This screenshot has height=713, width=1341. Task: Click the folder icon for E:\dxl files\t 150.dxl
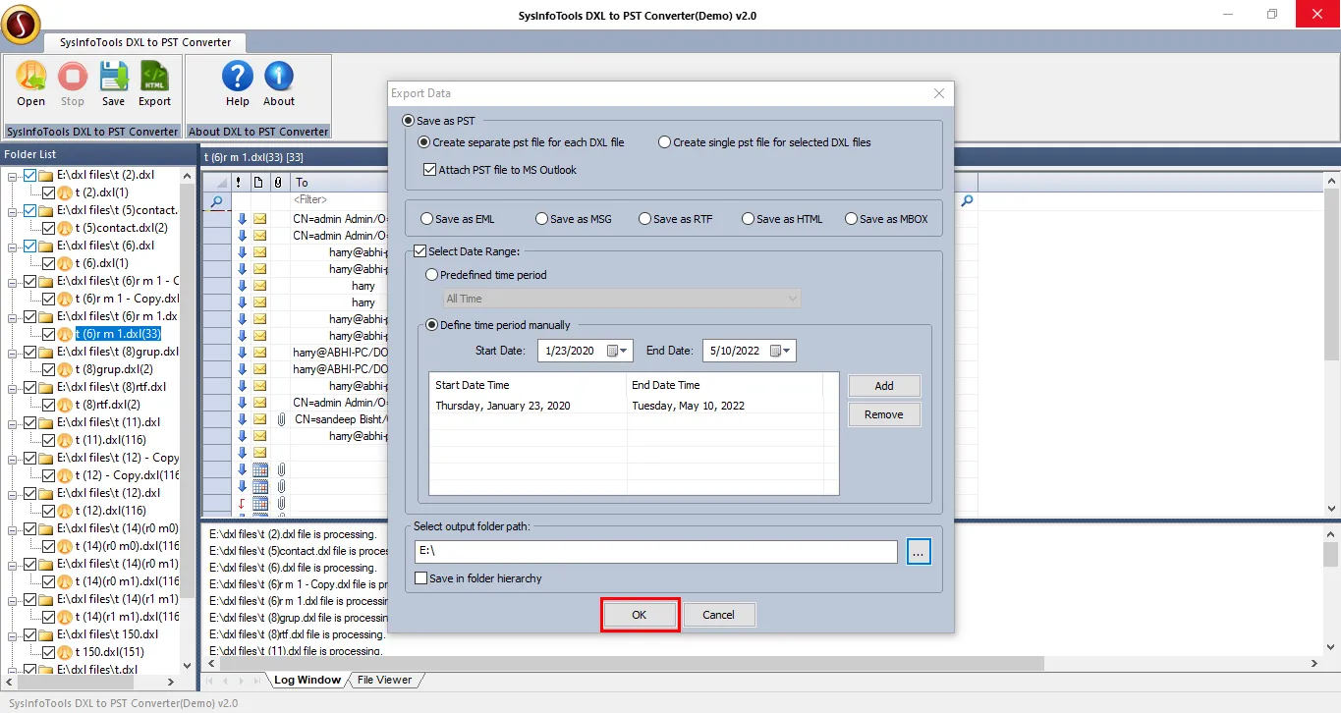coord(46,634)
